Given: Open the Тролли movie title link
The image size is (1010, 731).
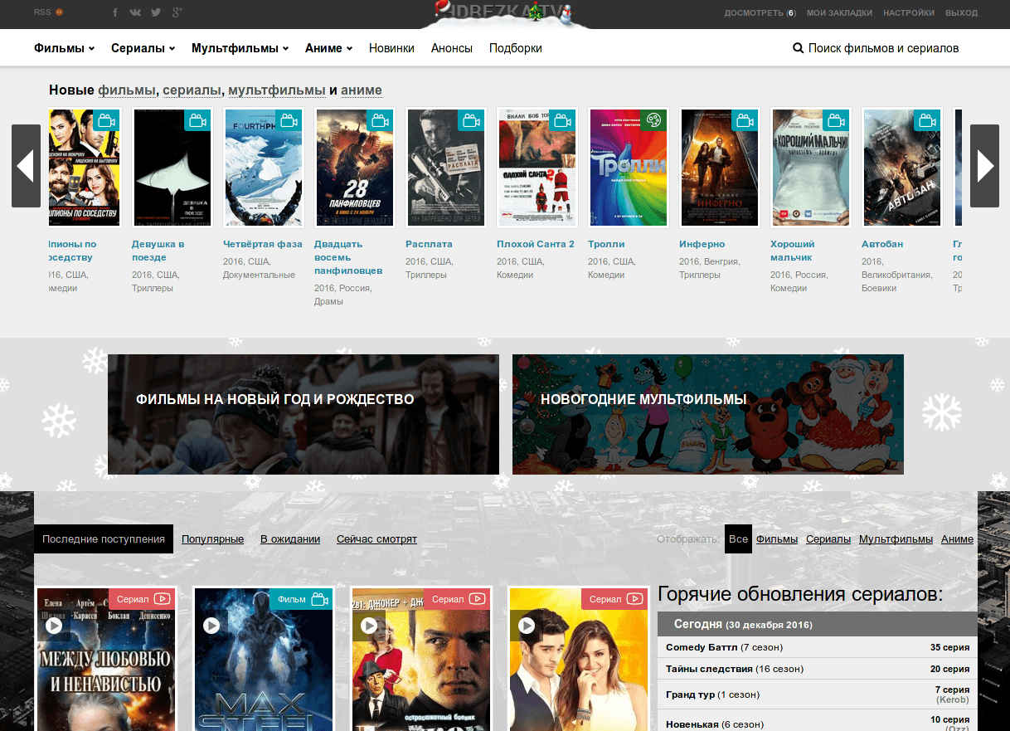Looking at the screenshot, I should tap(606, 244).
